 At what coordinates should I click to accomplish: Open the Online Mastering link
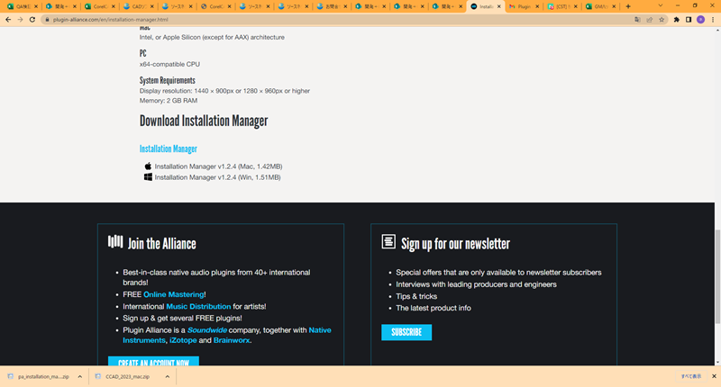(174, 294)
